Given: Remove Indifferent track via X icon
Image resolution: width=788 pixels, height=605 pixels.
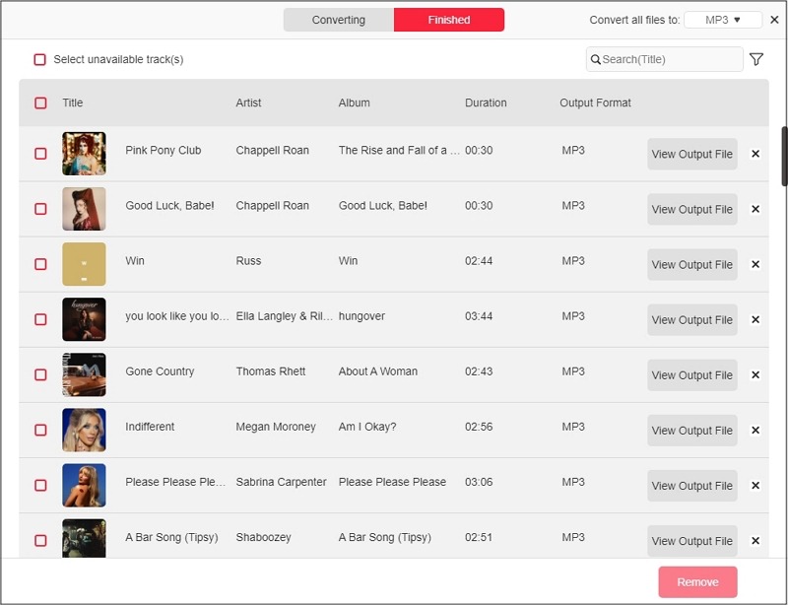Looking at the screenshot, I should tap(755, 430).
